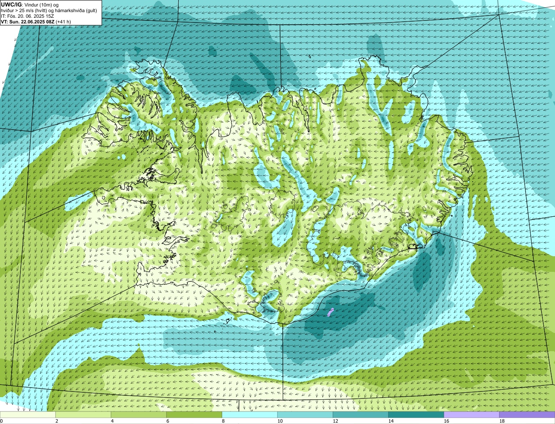Screen dimensions: 555x424
Task: Click the 'UWC/IG: Vindur (10m) og' title line
Action: [30, 4]
